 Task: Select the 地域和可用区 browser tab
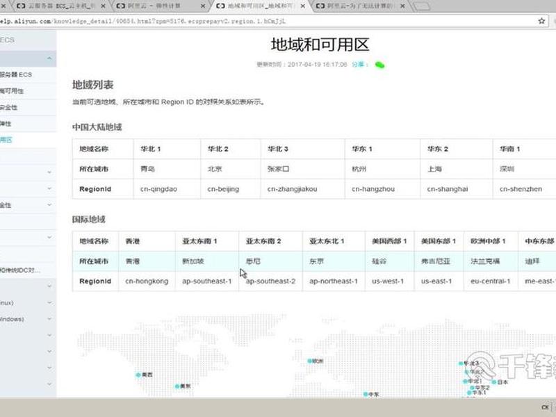[261, 6]
